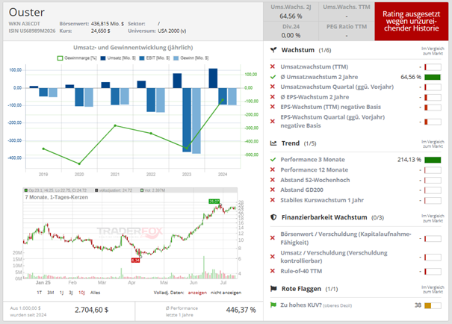Click the red X beside EPS-Wachstum (TTM) negative Basis
Viewport: 452px width, 324px height.
pos(273,107)
